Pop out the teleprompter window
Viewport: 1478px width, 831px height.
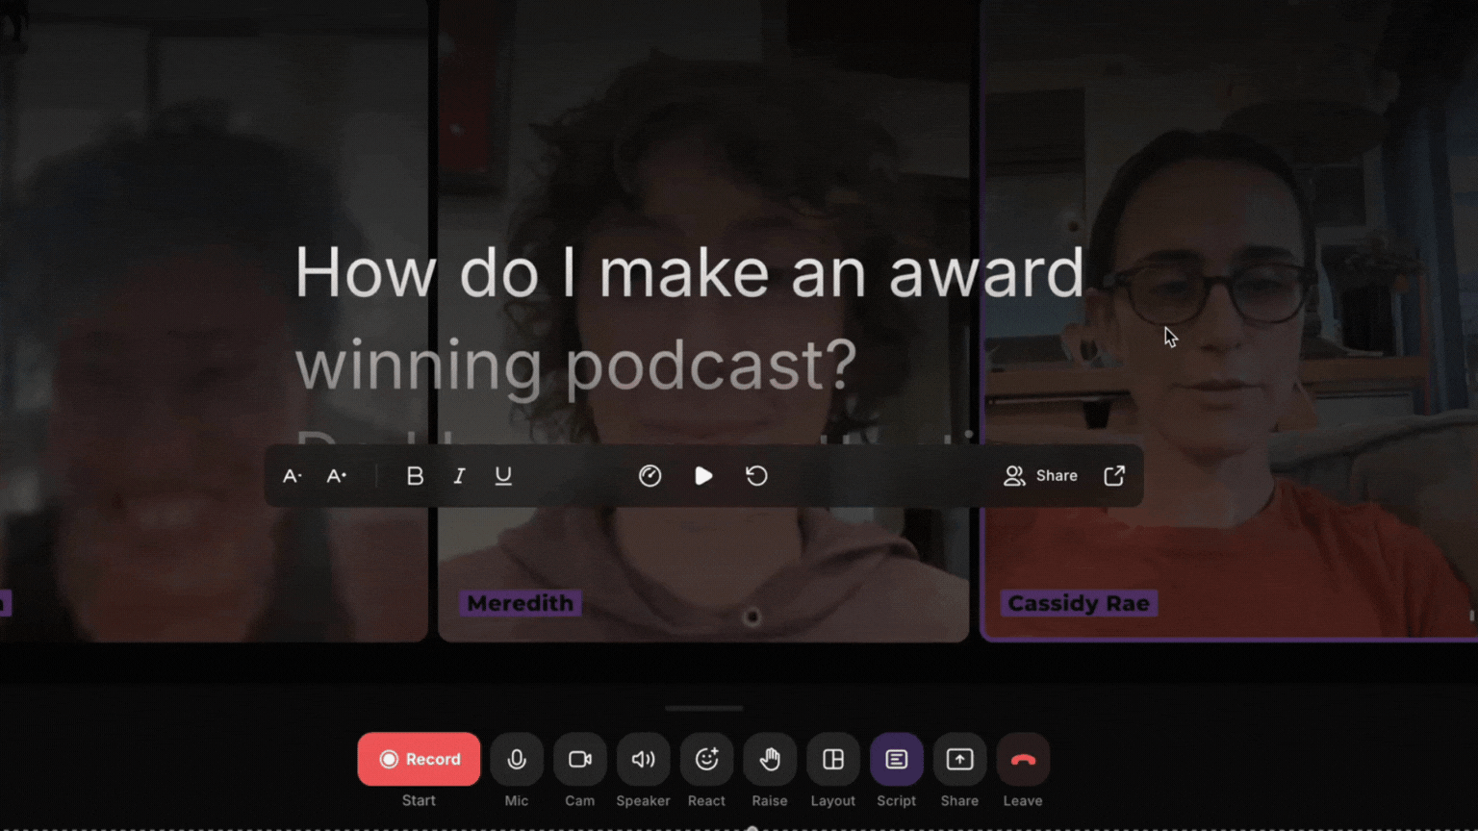pos(1113,476)
